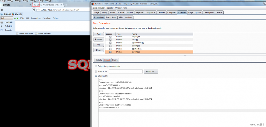This screenshot has width=266, height=127.
Task: Click the Split URL icon in HackBar
Action: pos(2,26)
